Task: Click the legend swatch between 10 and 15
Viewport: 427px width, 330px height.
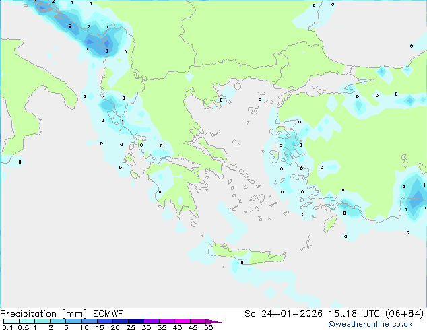Action: tap(89, 321)
